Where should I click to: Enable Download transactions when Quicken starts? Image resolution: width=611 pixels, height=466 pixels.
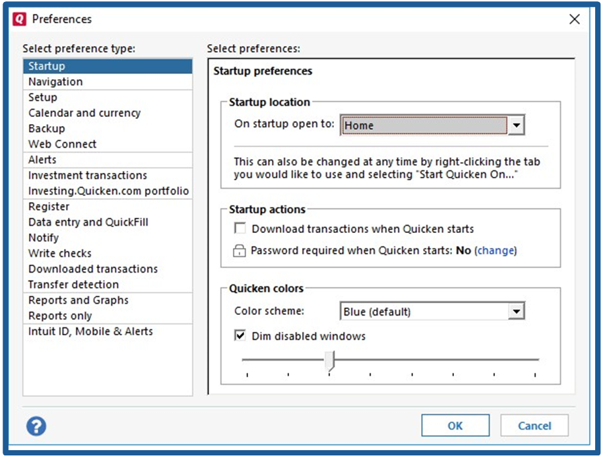(241, 229)
